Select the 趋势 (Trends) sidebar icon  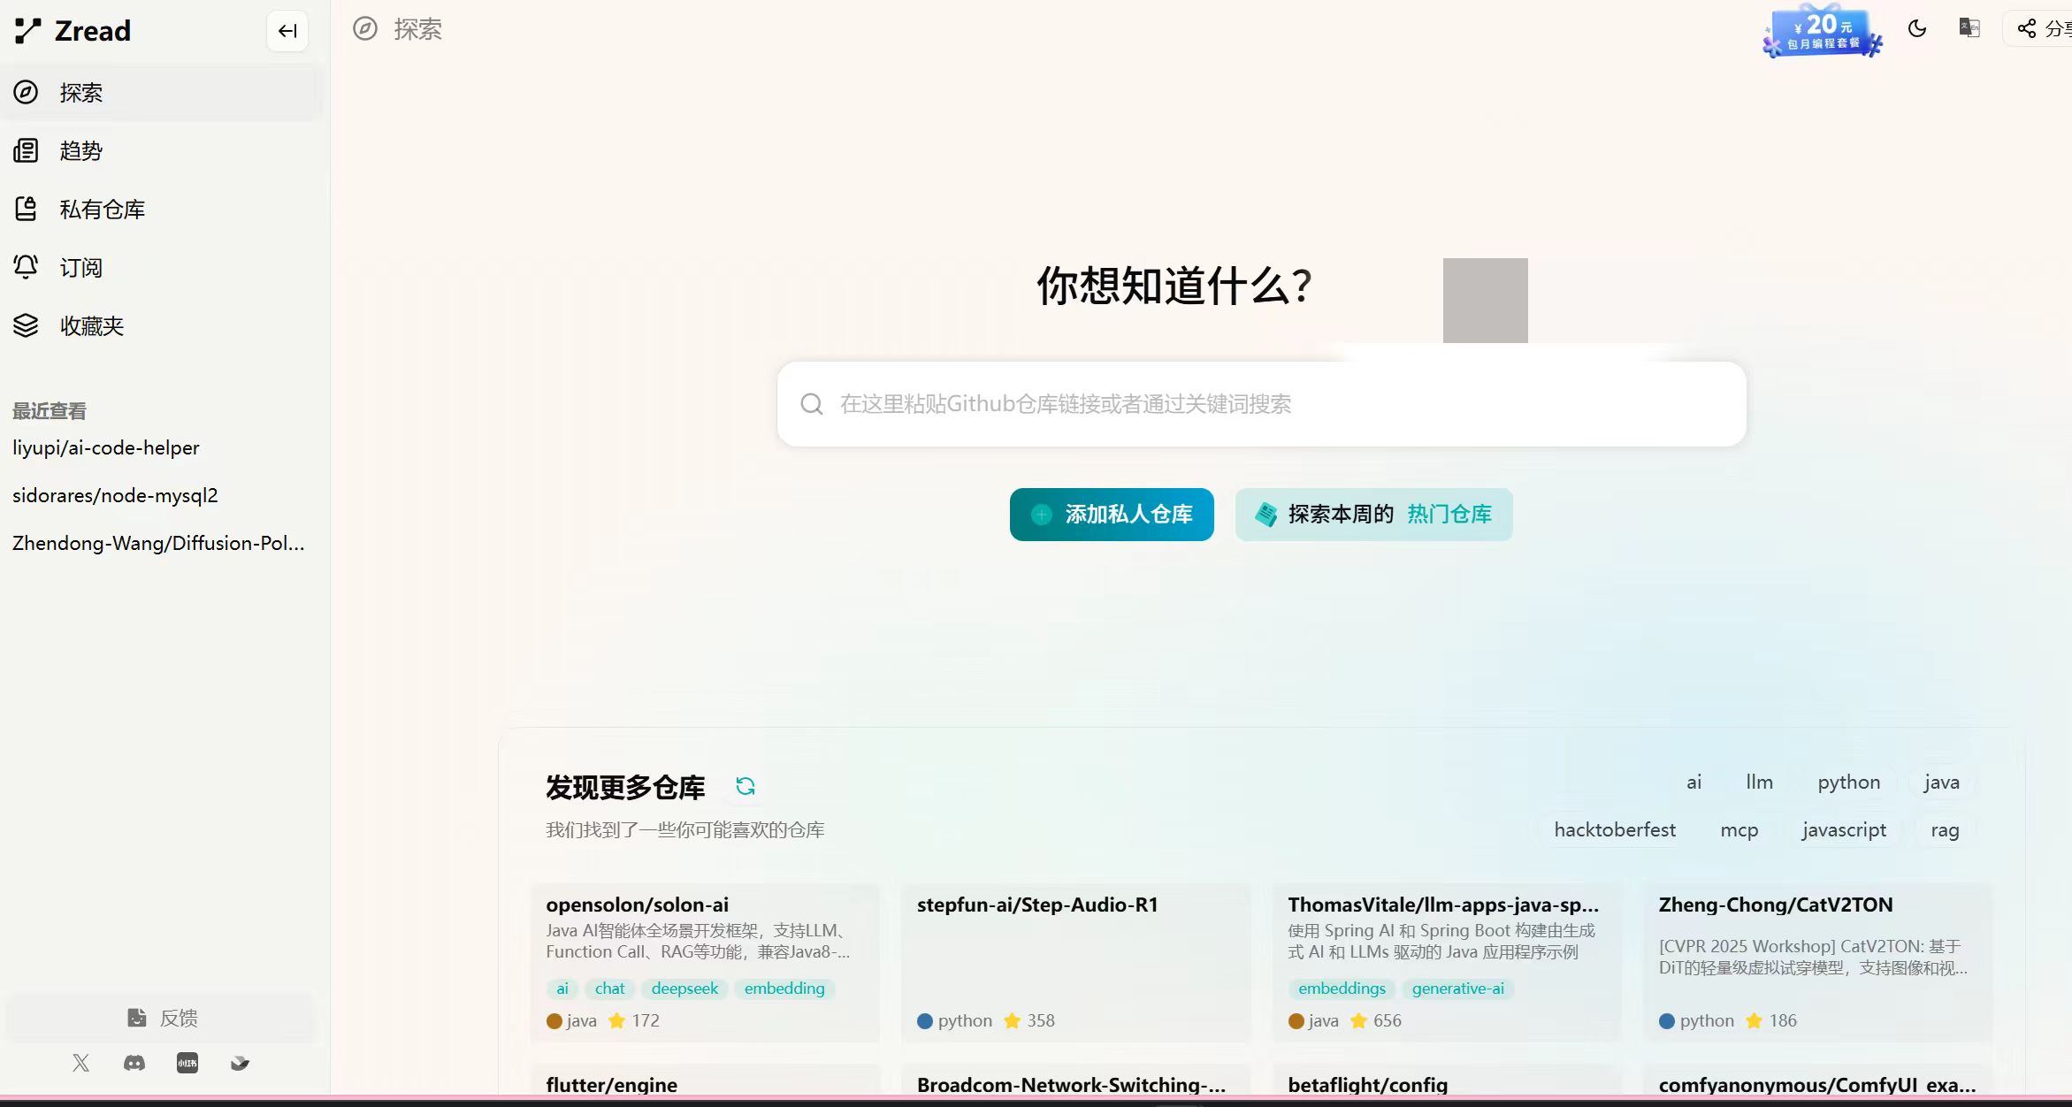(x=80, y=150)
